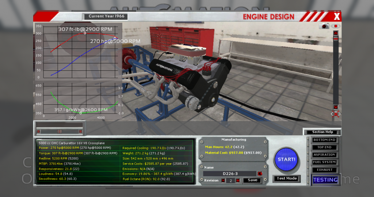Image resolution: width=374 pixels, height=197 pixels.
Task: Click the vertical scrollbar thumb handle
Action: [336, 39]
